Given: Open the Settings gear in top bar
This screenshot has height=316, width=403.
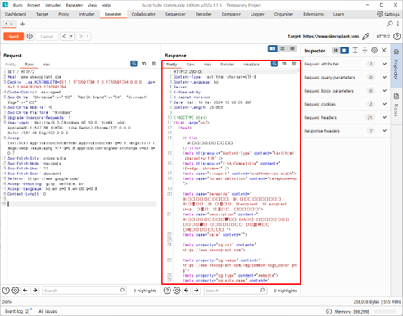Looking at the screenshot, I should [x=388, y=14].
